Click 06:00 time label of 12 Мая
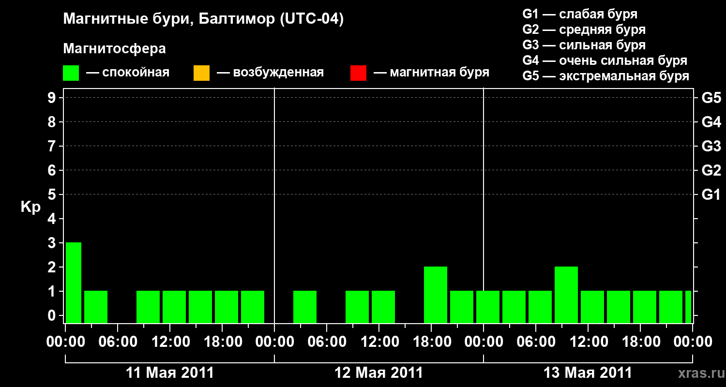The height and width of the screenshot is (387, 726). (327, 342)
